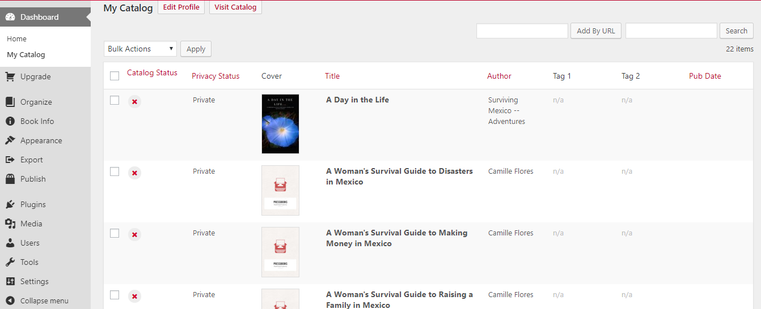
Task: Click the Upgrade shopping cart icon
Action: 10,77
